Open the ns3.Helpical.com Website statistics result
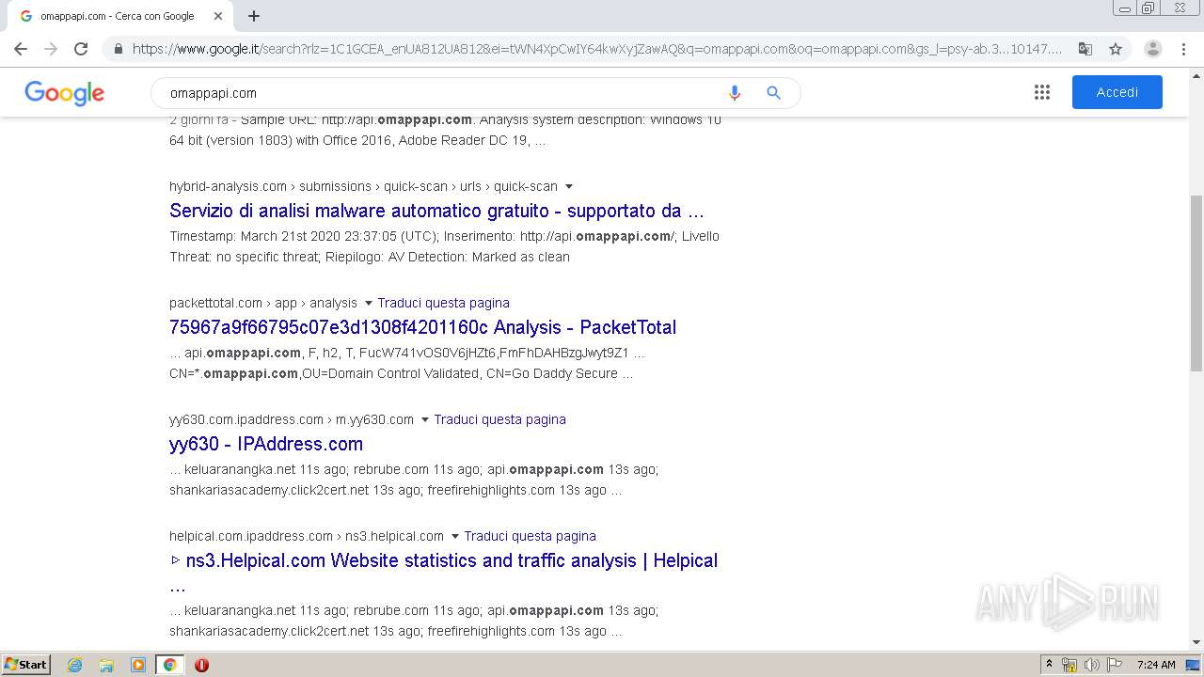The width and height of the screenshot is (1204, 677). (443, 560)
